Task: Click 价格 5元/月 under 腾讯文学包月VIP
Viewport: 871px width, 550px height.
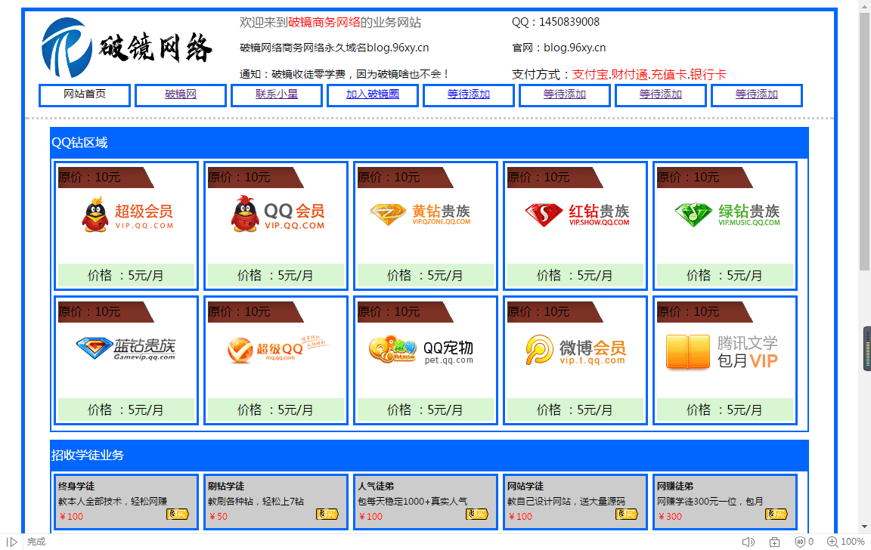Action: pyautogui.click(x=725, y=409)
